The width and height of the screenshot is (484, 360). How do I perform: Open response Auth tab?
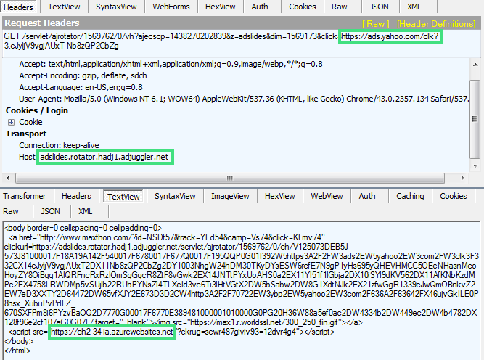[x=367, y=196]
